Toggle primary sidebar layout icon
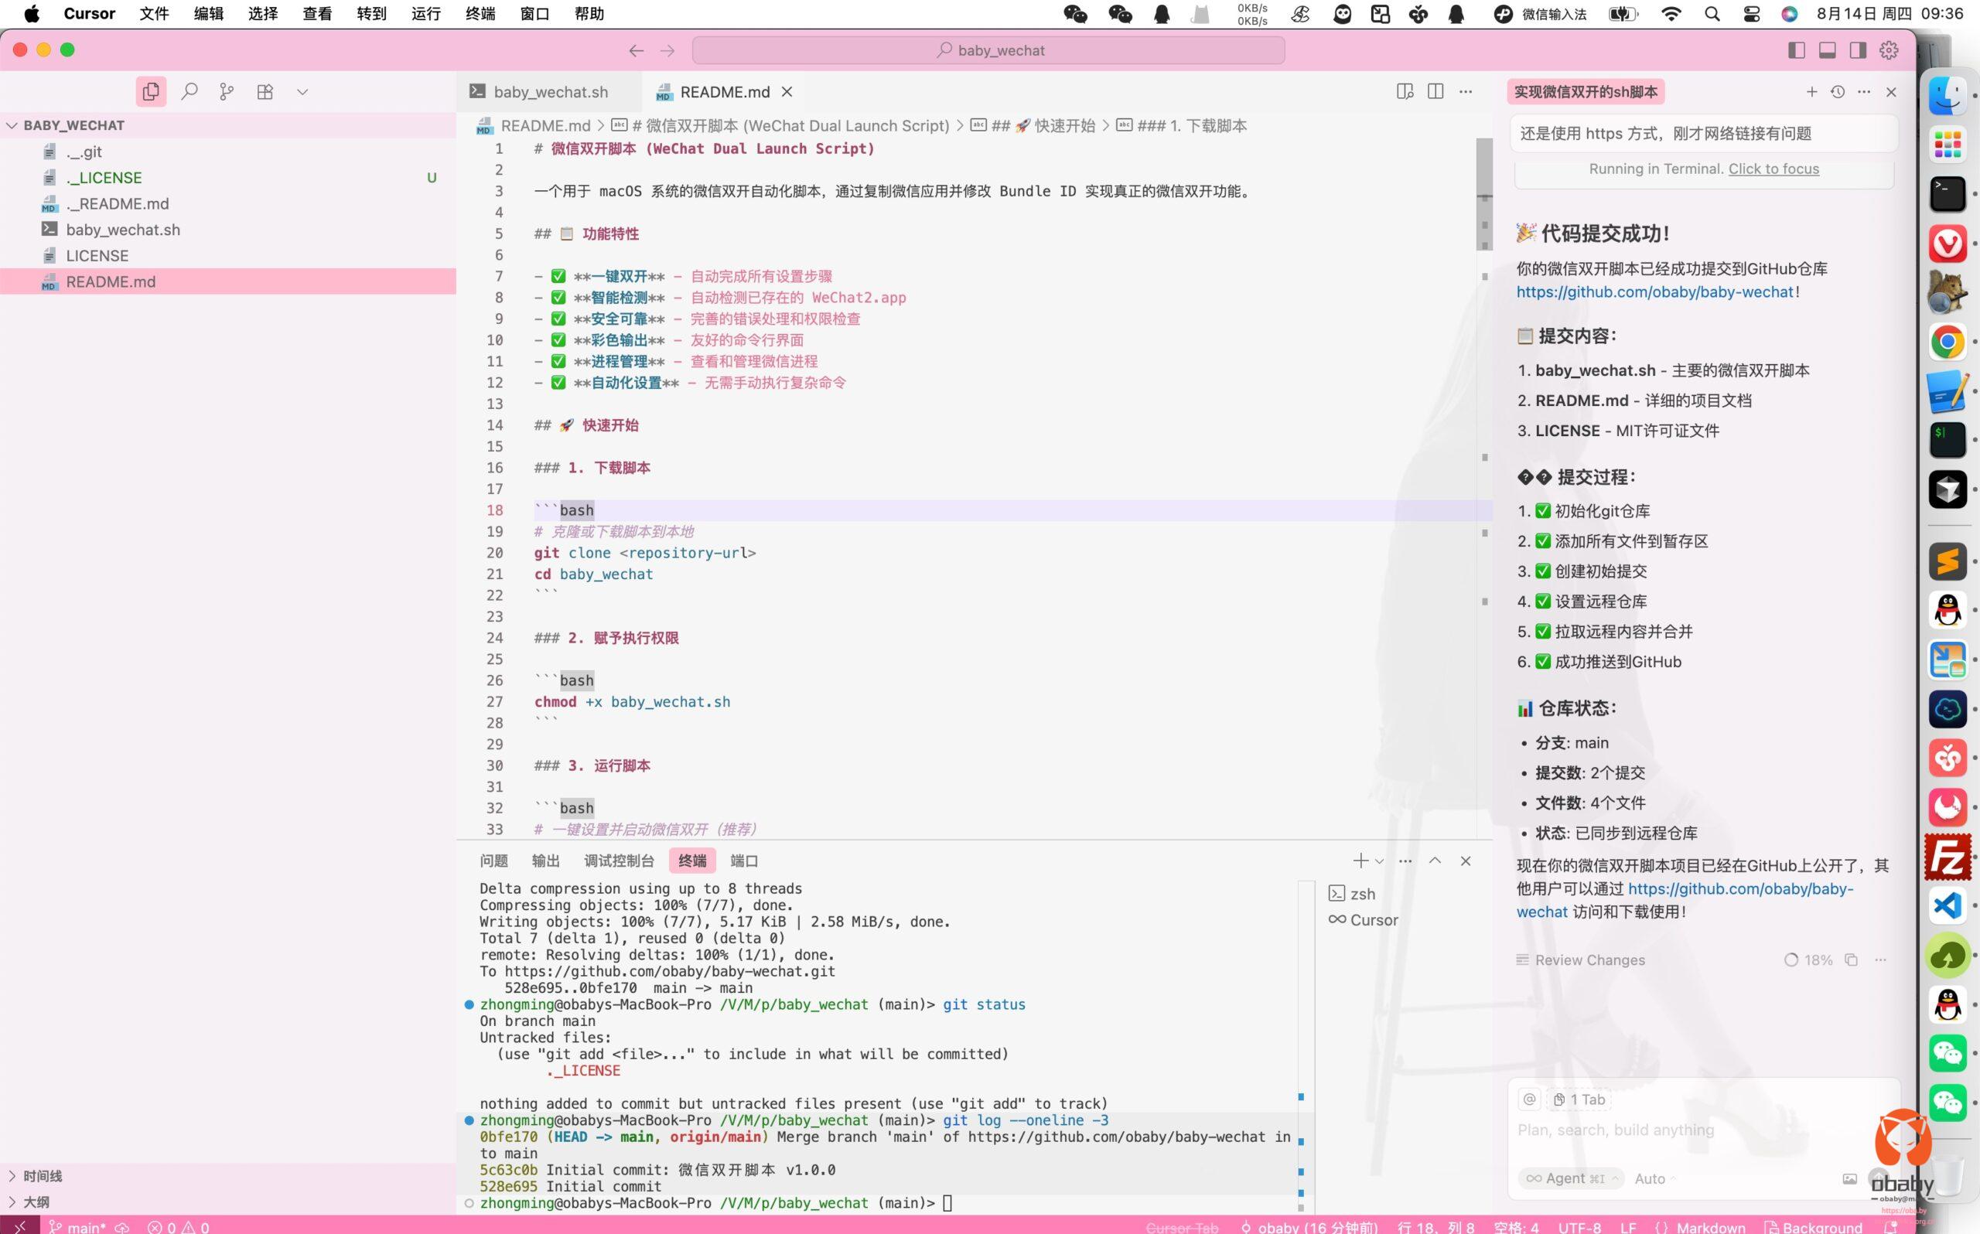The width and height of the screenshot is (1980, 1234). tap(1796, 50)
